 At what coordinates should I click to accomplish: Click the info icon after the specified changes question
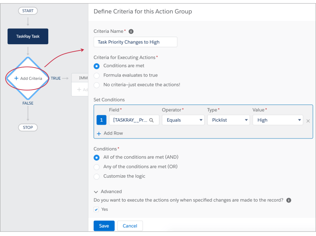289,200
